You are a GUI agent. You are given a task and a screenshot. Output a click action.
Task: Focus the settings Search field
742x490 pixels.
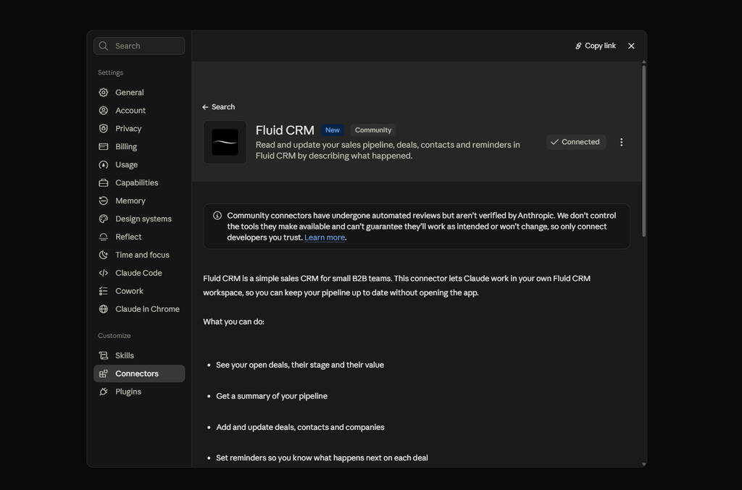pyautogui.click(x=139, y=46)
